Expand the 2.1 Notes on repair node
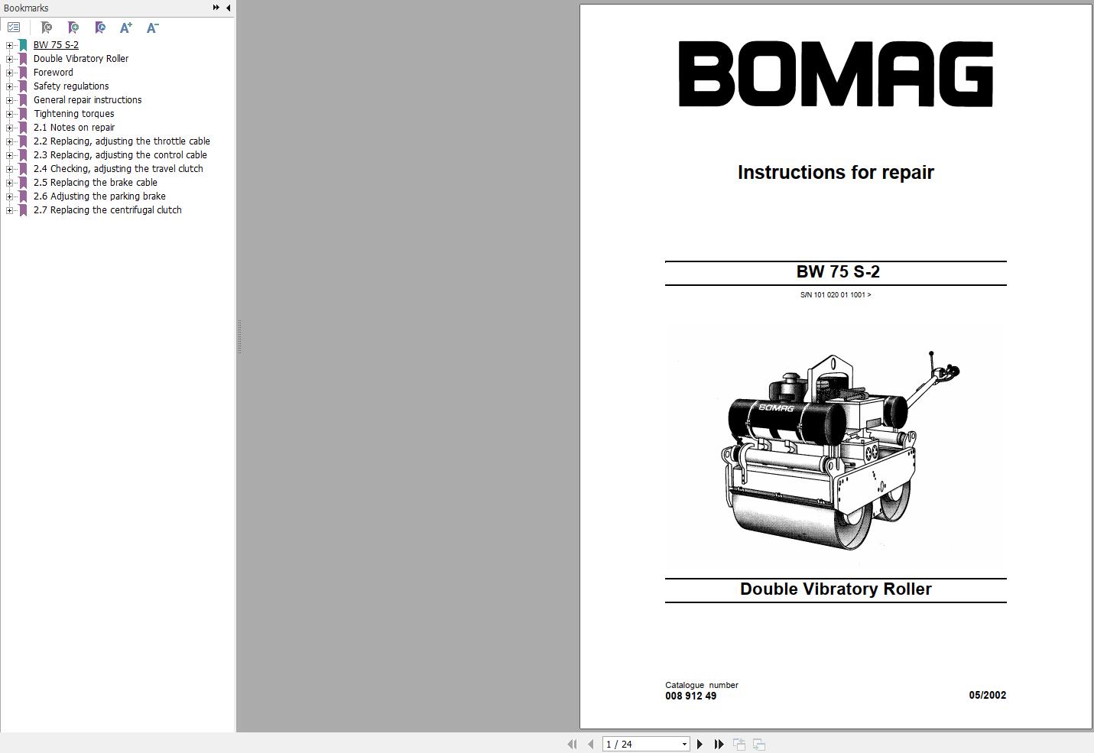This screenshot has width=1094, height=753. point(9,128)
